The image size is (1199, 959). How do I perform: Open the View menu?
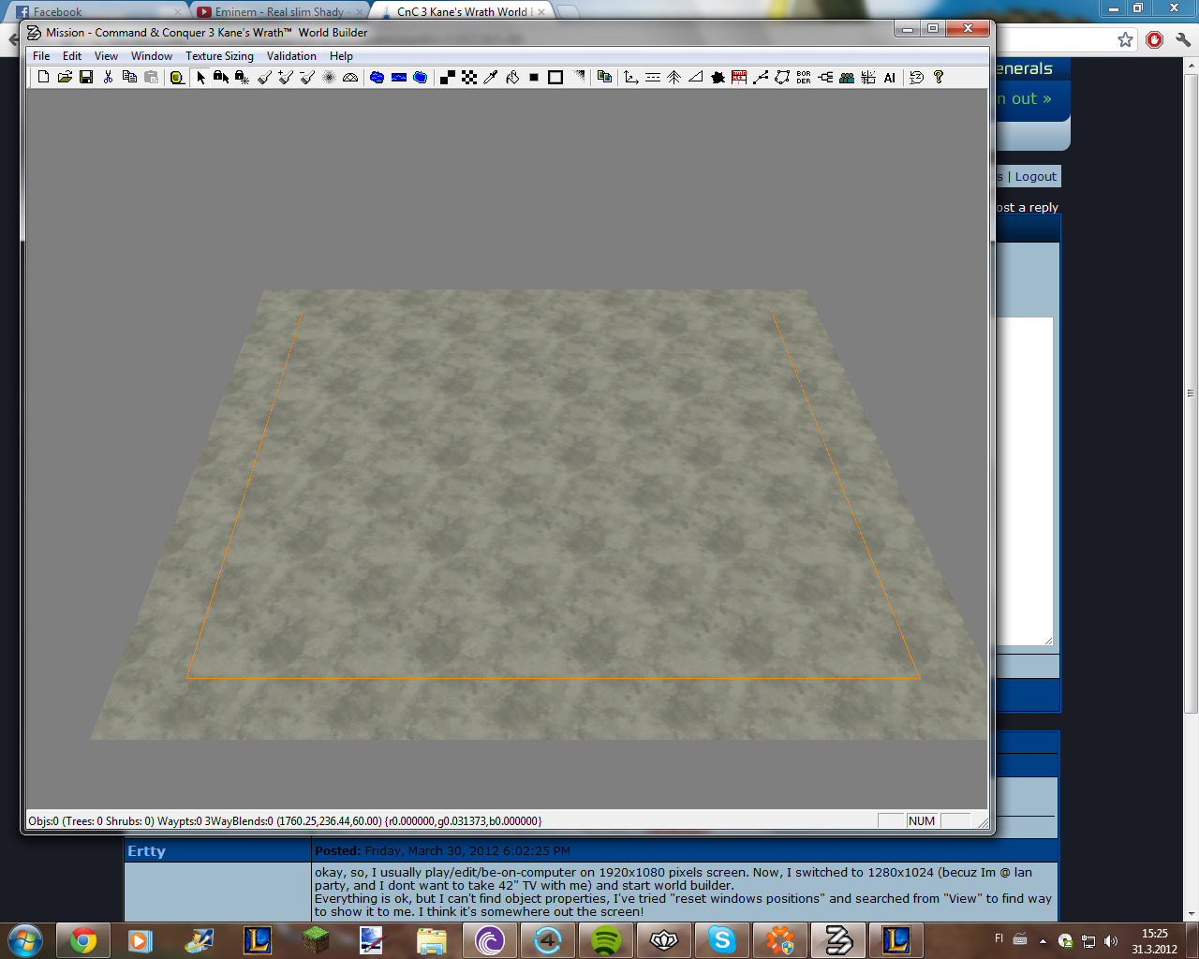coord(106,56)
